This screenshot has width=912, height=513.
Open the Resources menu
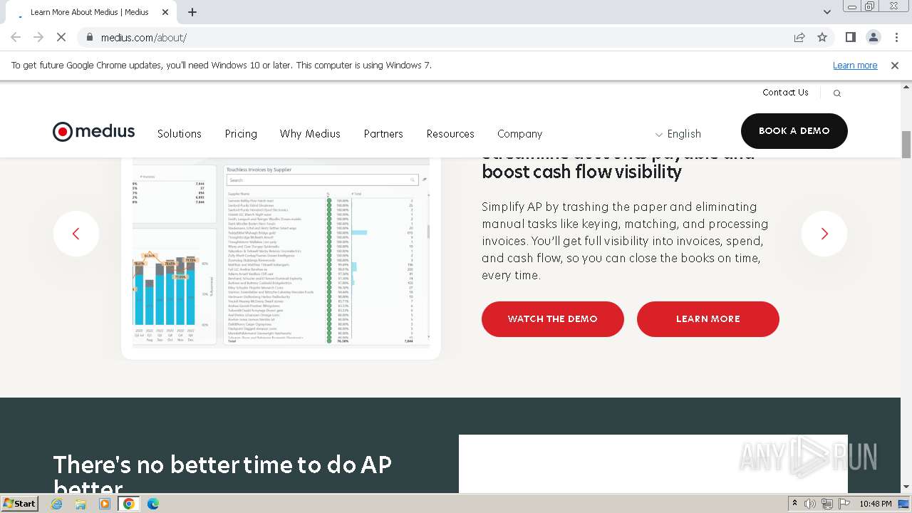450,134
